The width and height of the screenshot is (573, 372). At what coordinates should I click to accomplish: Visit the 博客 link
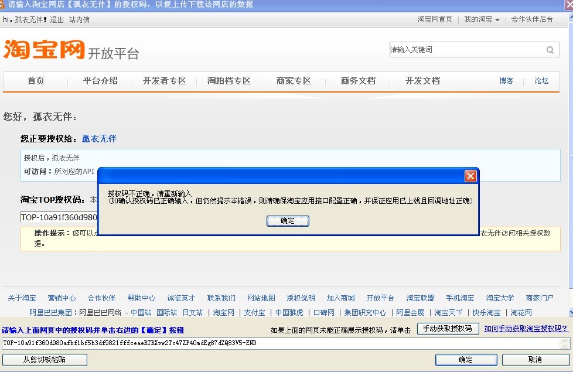(506, 81)
